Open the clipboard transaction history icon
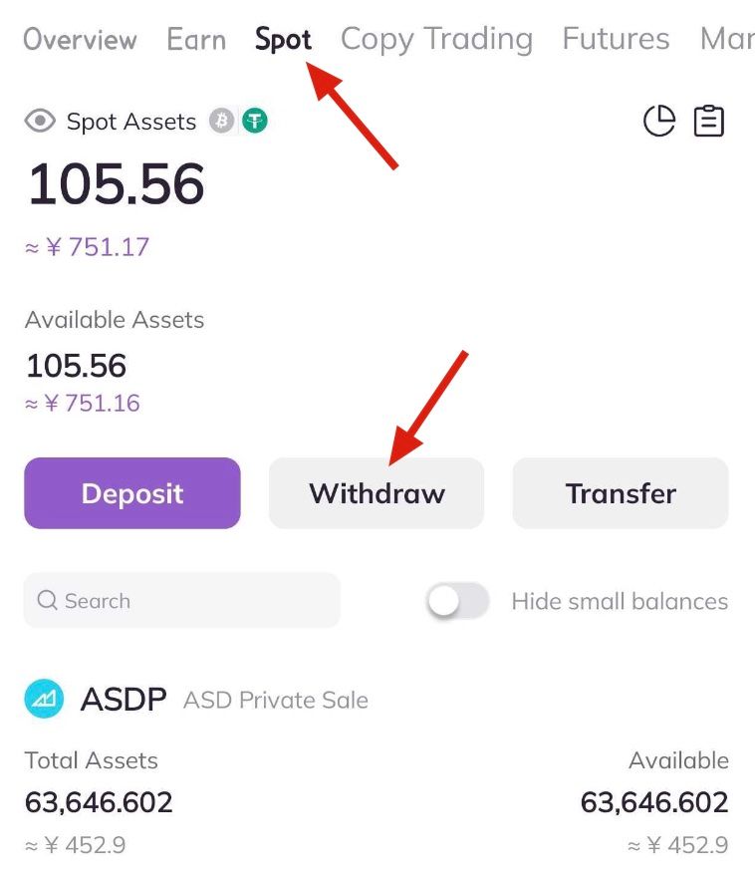This screenshot has height=881, width=755. [x=709, y=122]
